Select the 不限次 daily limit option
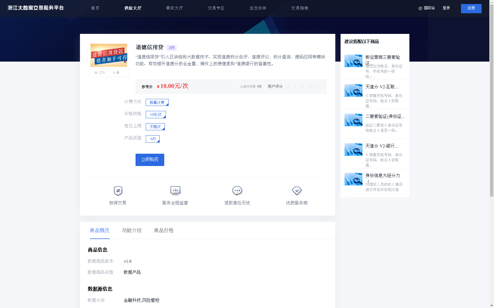This screenshot has height=308, width=494. click(155, 127)
